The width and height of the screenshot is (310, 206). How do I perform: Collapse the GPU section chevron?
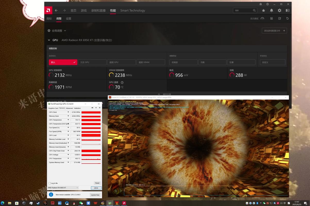coord(49,40)
